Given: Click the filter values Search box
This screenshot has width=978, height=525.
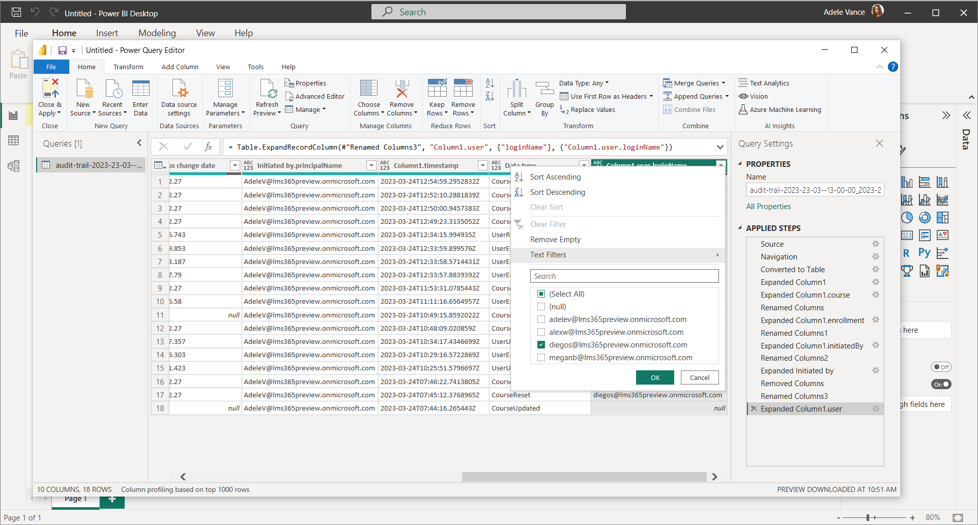Looking at the screenshot, I should (x=624, y=276).
